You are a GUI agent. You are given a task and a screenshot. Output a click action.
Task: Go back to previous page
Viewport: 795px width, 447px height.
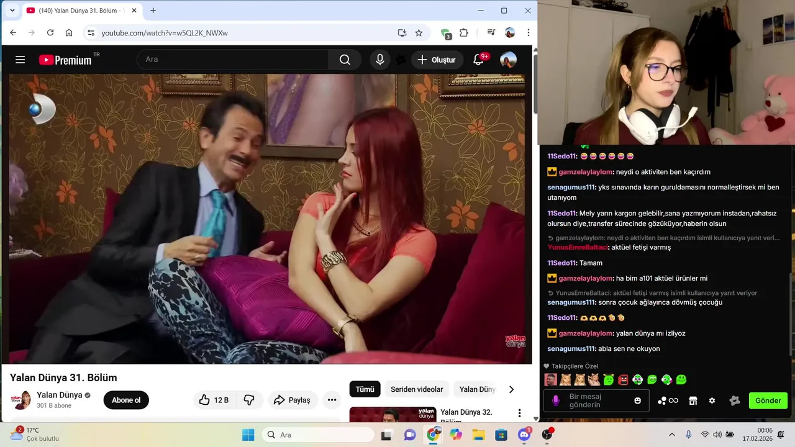coord(13,33)
